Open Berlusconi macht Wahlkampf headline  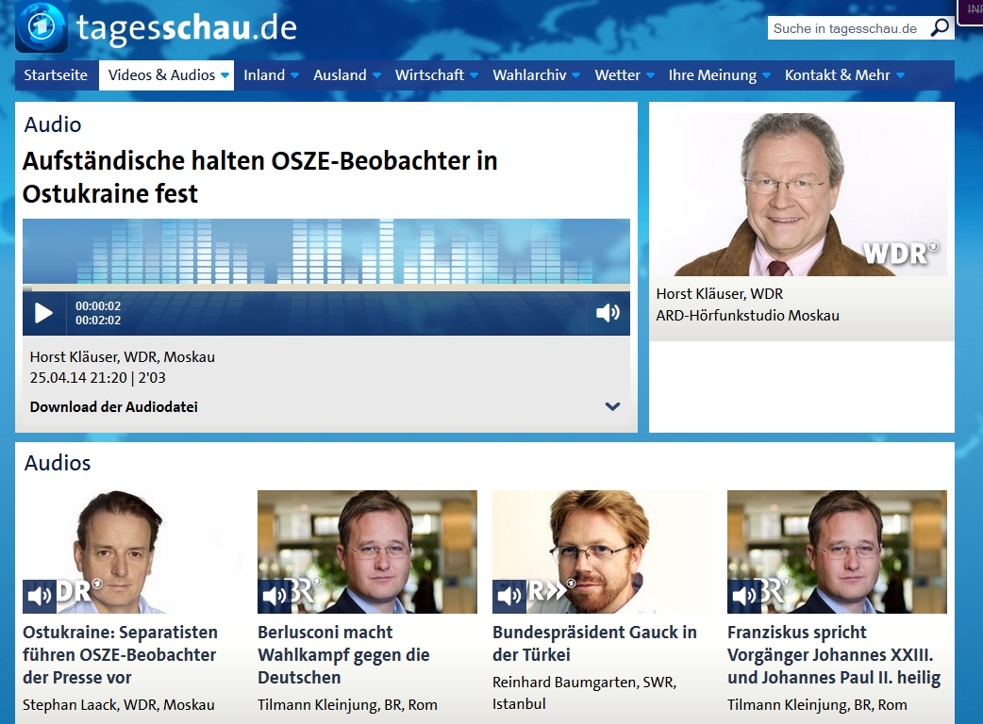click(343, 654)
